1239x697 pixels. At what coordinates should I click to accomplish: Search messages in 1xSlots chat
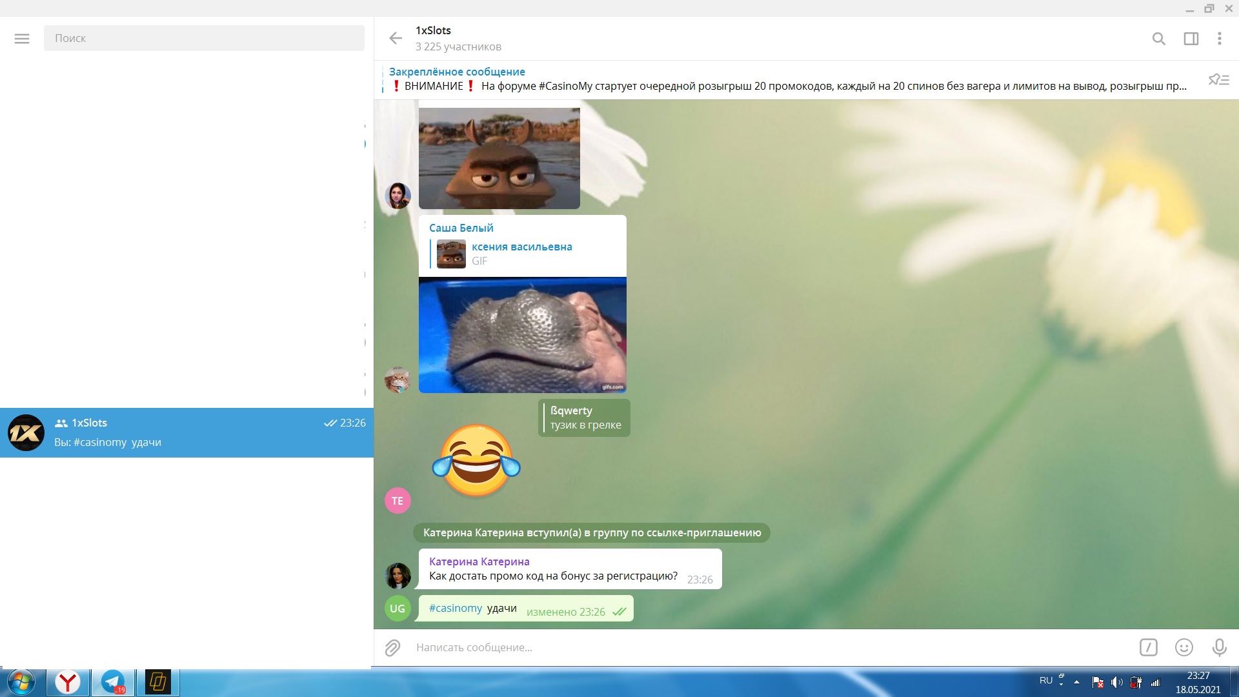pos(1158,39)
